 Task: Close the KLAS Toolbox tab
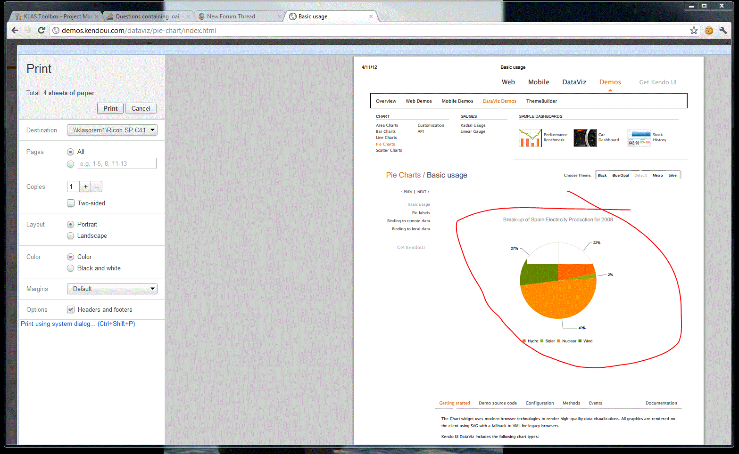tap(96, 16)
